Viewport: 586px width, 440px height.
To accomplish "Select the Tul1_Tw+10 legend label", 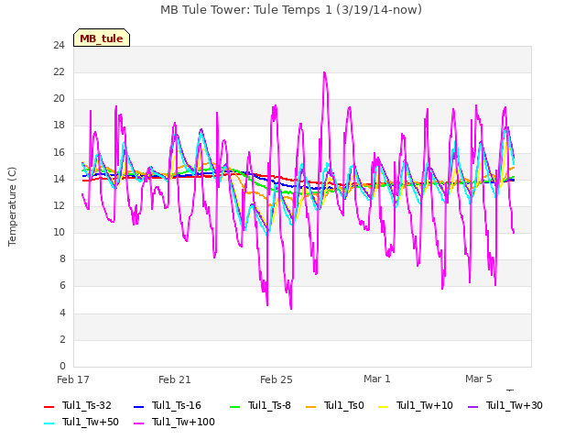I will point(425,405).
